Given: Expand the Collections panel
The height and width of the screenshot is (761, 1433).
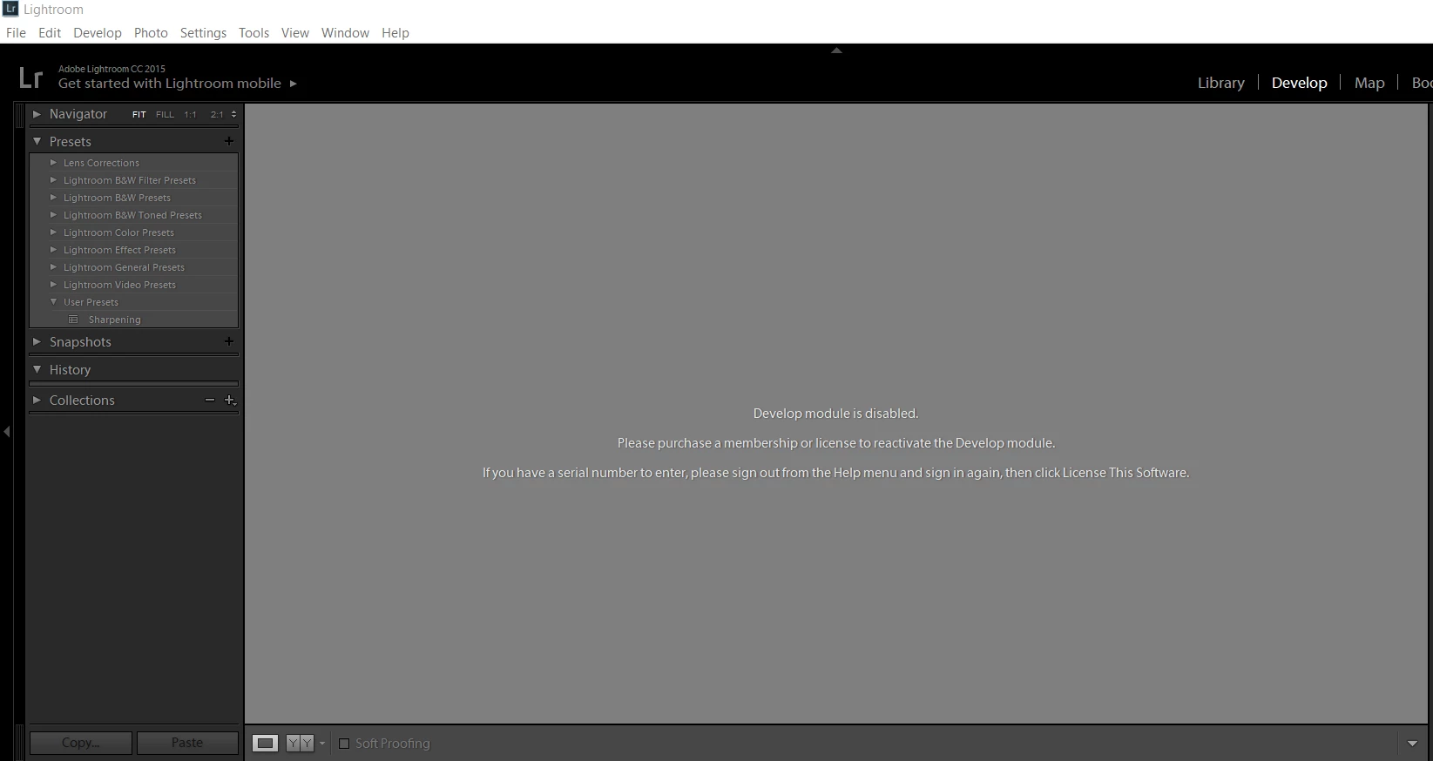Looking at the screenshot, I should click(37, 400).
